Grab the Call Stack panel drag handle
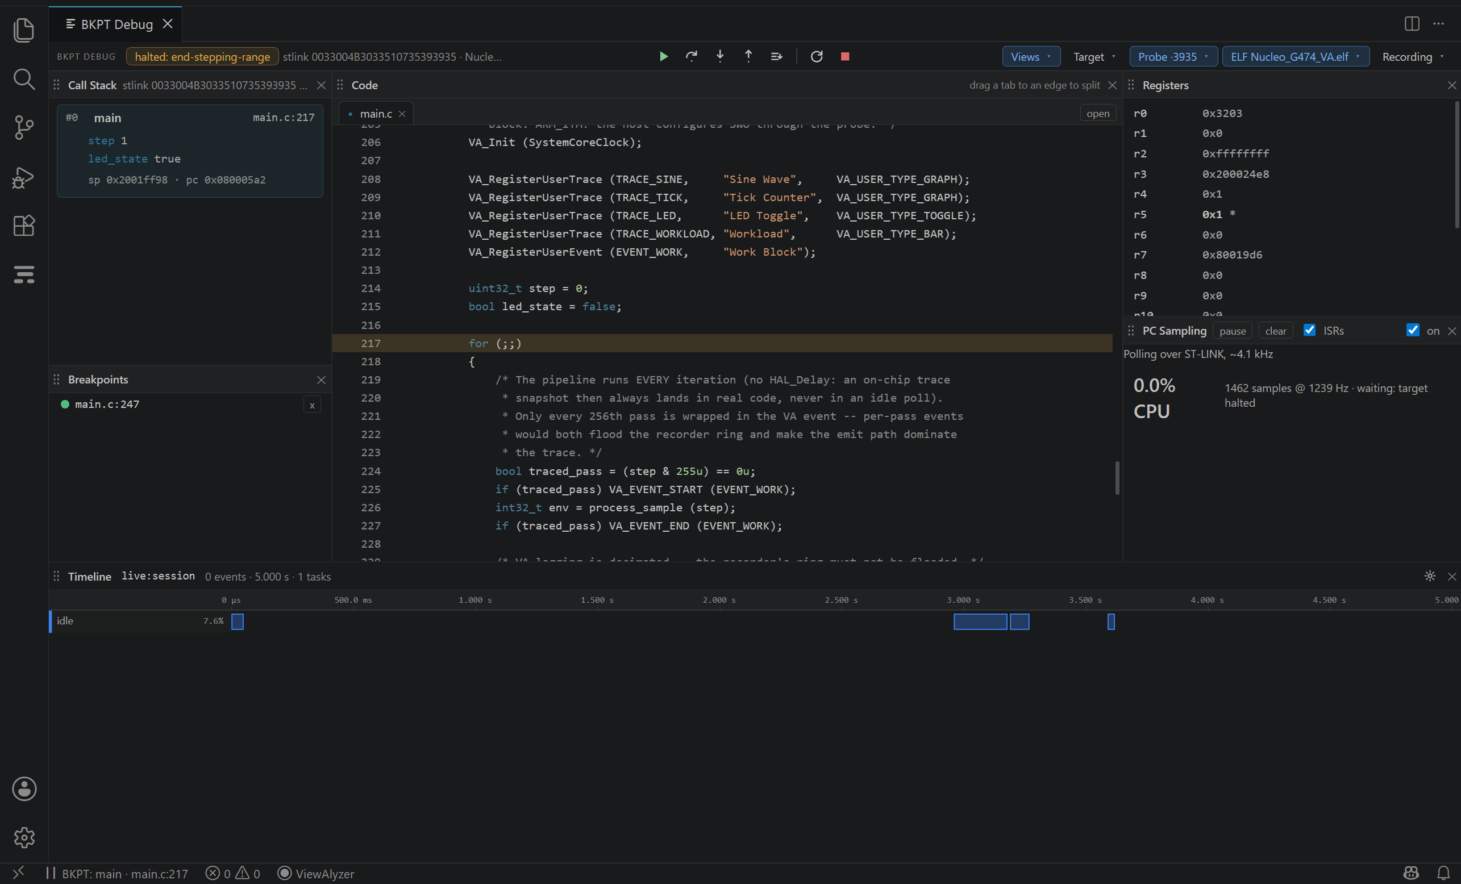 pos(56,85)
